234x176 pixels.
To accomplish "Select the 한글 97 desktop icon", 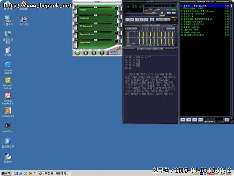I will point(8,158).
